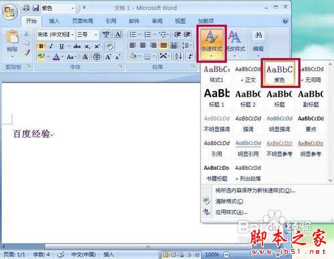The image size is (334, 259).
Task: Apply the 正文 style
Action: [248, 74]
